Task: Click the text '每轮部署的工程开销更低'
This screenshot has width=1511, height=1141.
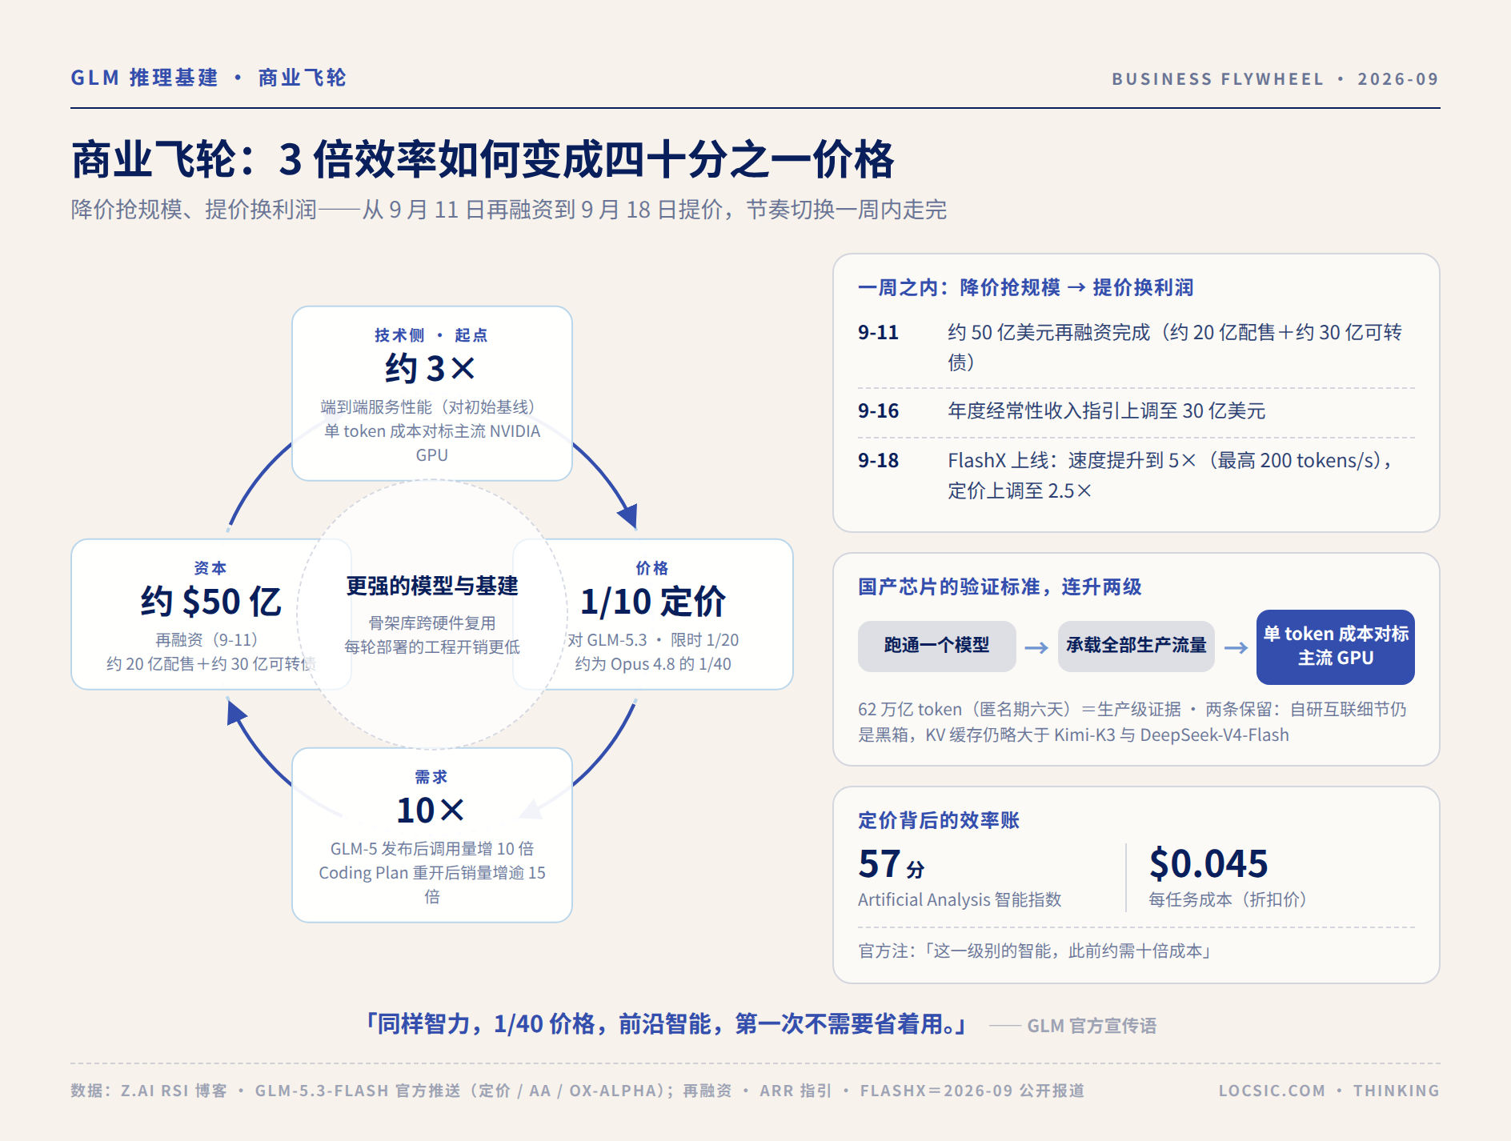Action: (x=432, y=647)
